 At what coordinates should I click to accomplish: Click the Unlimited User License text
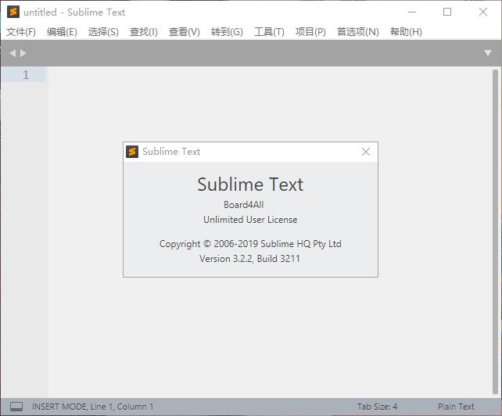[x=250, y=220]
